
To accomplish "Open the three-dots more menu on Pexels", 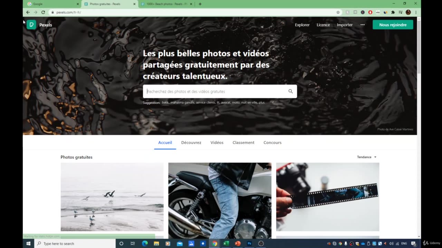I will point(363,25).
